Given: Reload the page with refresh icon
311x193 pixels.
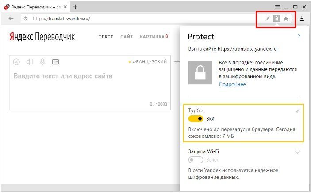Looking at the screenshot, I should pyautogui.click(x=25, y=19).
